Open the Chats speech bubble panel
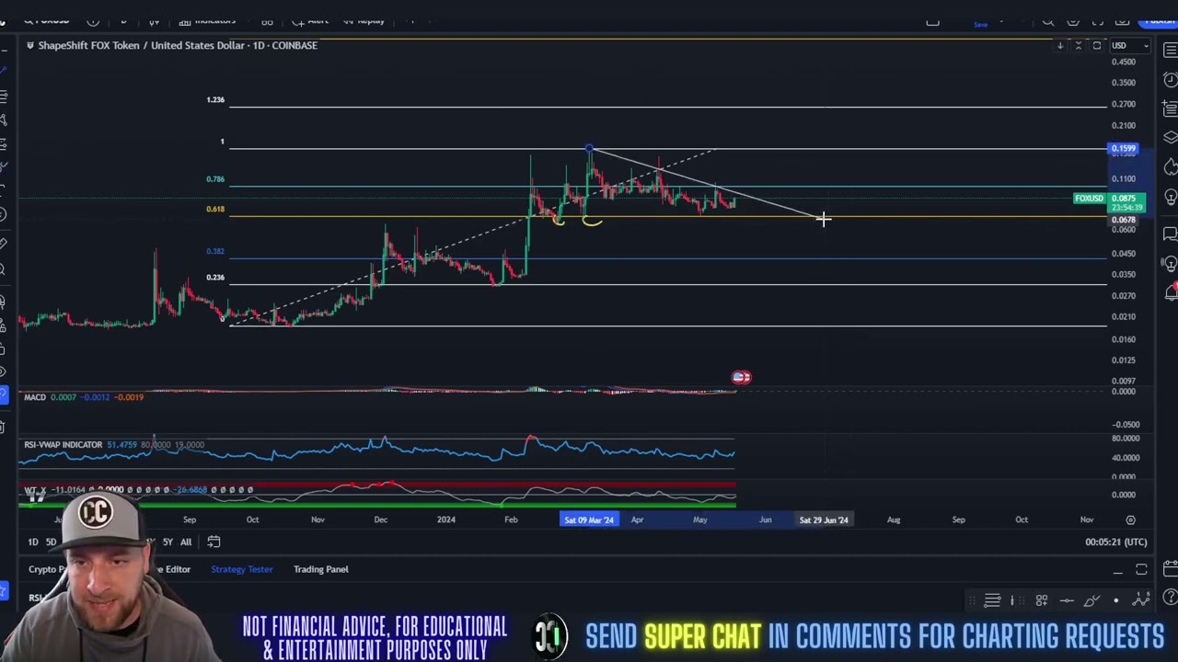This screenshot has height=662, width=1178. (x=1171, y=234)
